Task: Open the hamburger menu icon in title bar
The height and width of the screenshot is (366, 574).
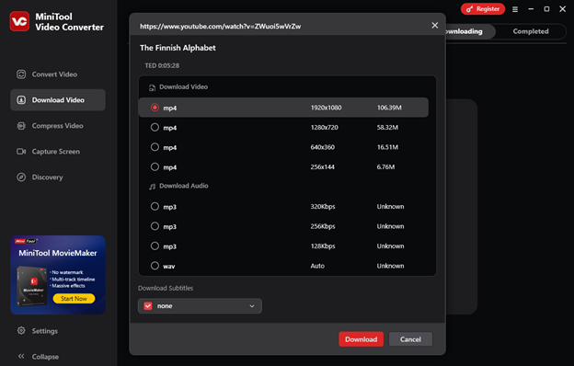Action: [515, 9]
